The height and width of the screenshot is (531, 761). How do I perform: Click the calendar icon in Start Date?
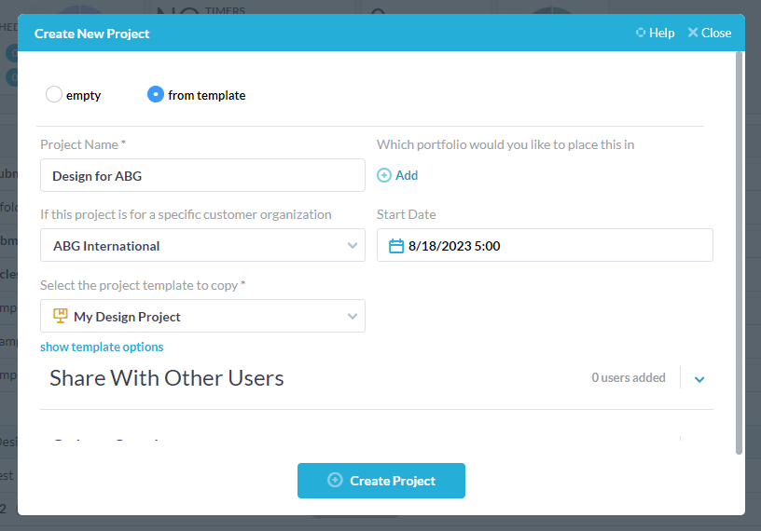tap(395, 246)
